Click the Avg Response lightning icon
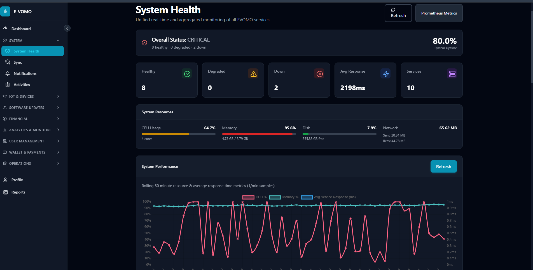This screenshot has height=270, width=533. click(x=386, y=74)
